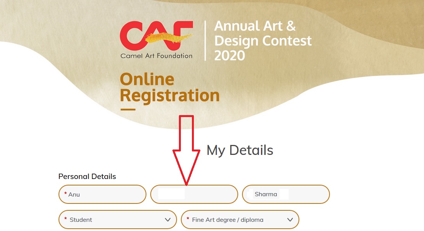Click the brown underline below Online Registration
424x231 pixels.
click(x=128, y=110)
